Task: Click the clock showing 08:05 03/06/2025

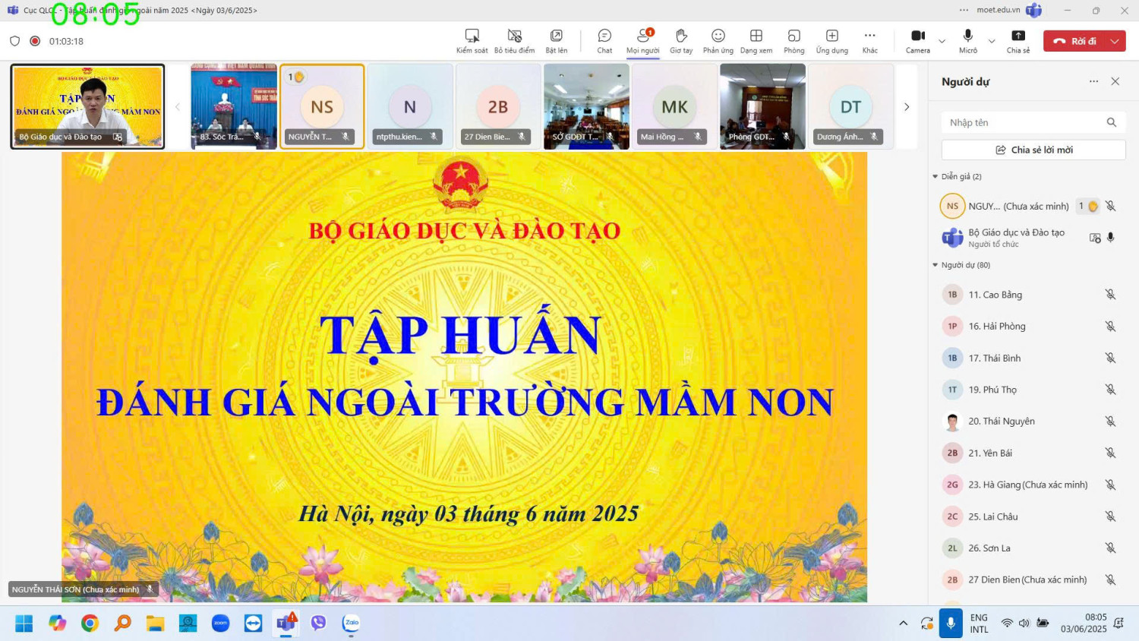Action: coord(1084,624)
